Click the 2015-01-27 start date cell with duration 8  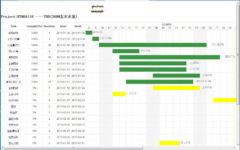click(63, 100)
